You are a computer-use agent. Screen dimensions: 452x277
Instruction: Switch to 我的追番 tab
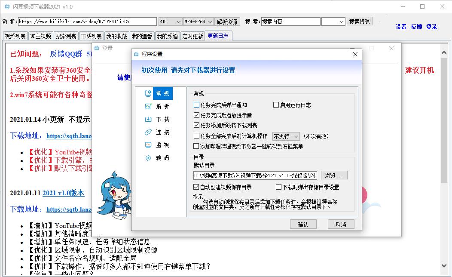pyautogui.click(x=142, y=36)
